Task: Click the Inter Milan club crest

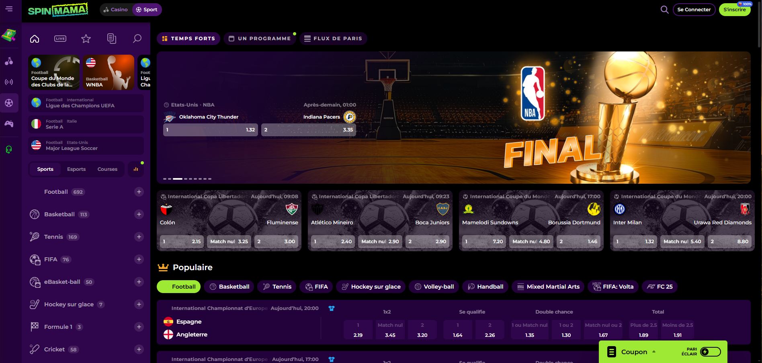Action: click(620, 209)
